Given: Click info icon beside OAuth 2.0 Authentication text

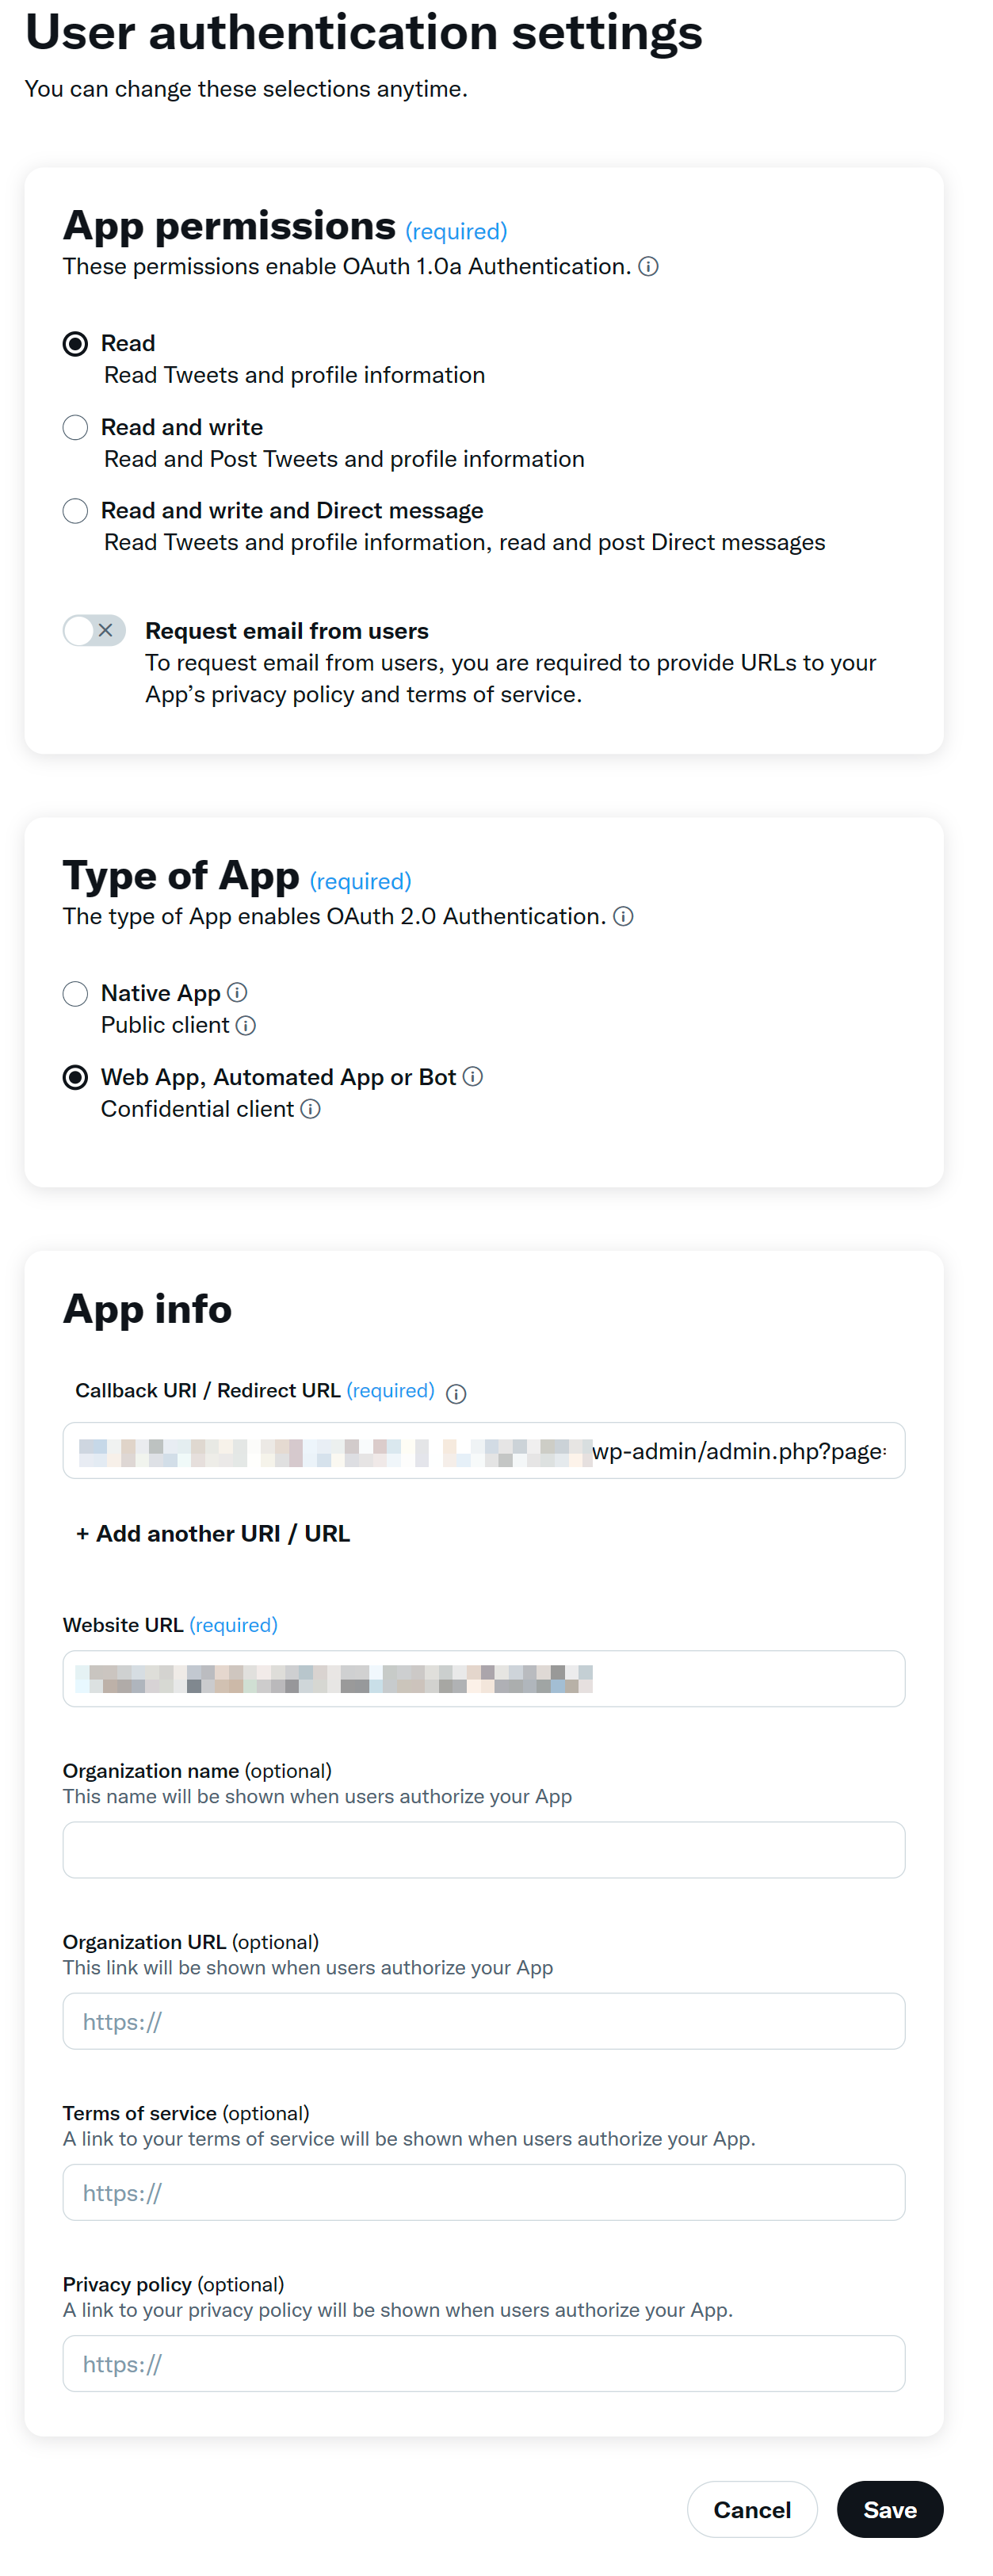Looking at the screenshot, I should pyautogui.click(x=623, y=916).
